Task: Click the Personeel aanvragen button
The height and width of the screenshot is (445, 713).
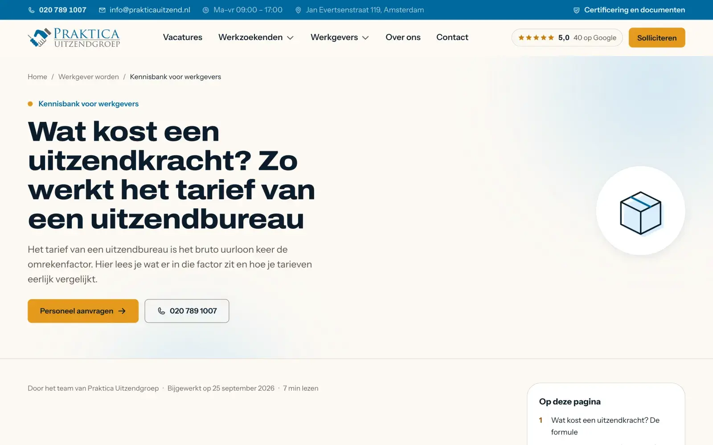Action: pos(83,311)
